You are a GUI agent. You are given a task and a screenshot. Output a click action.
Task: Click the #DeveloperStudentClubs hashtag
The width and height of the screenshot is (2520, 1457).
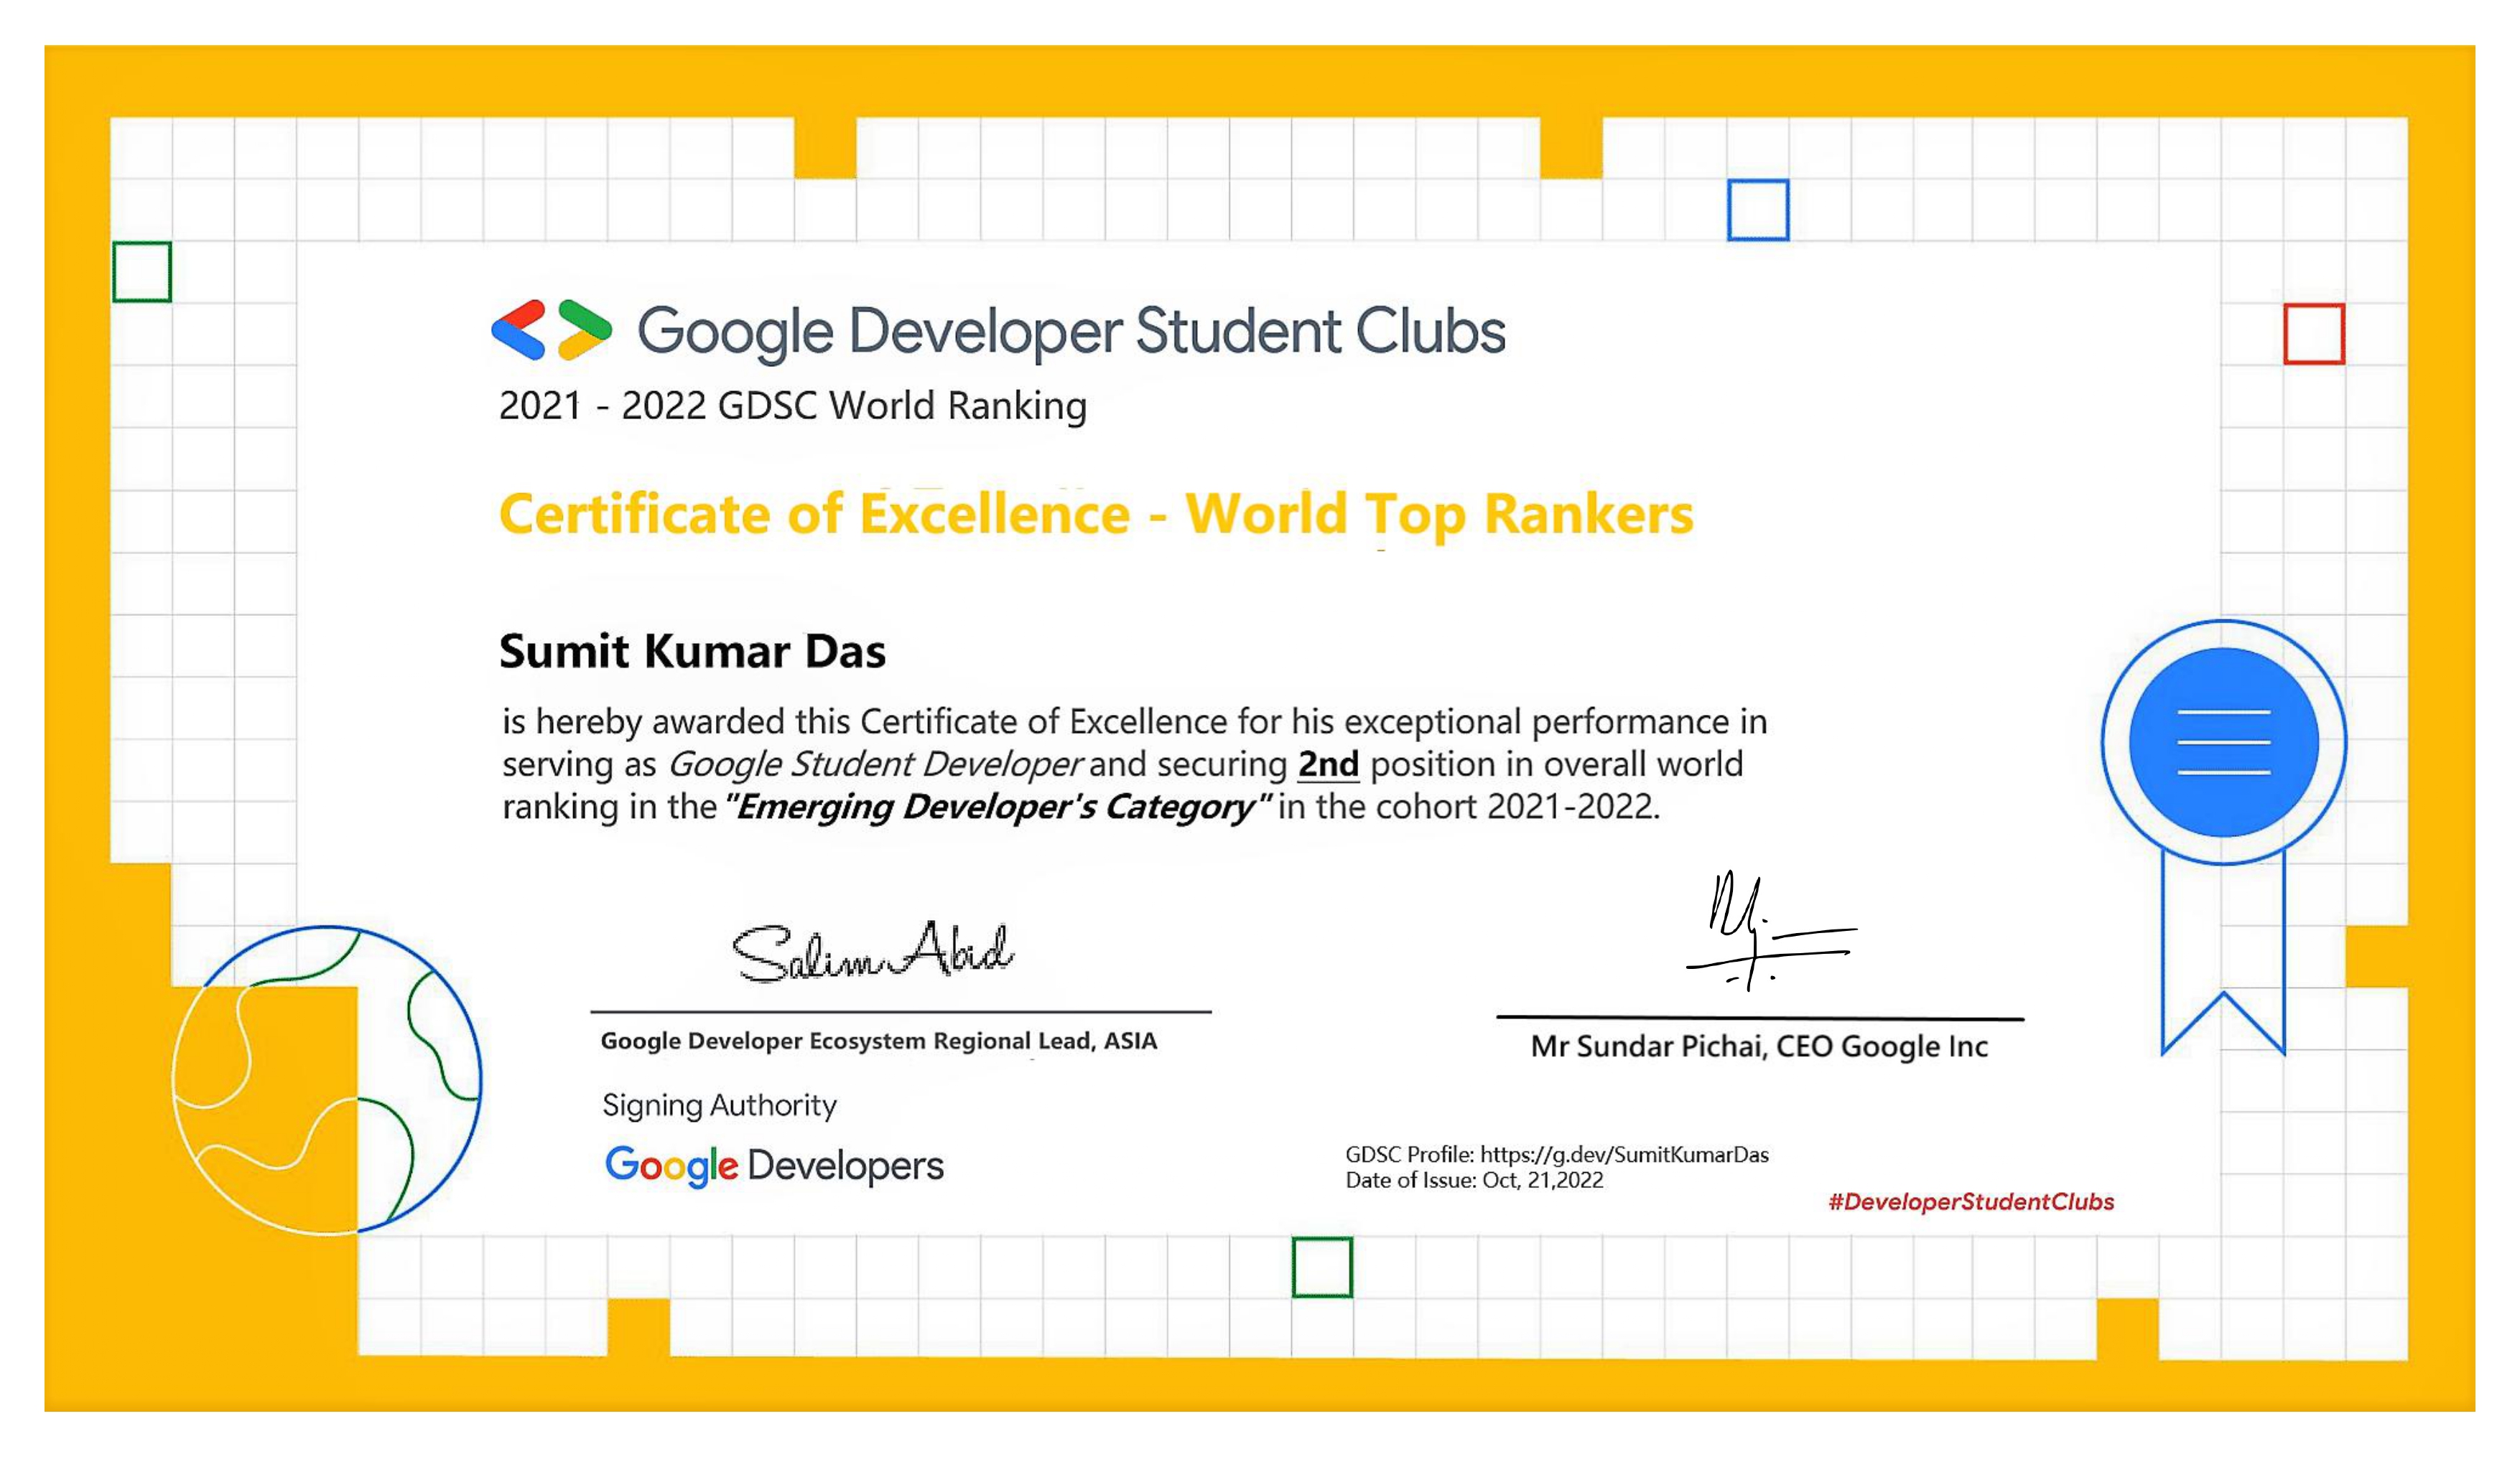(1970, 1201)
